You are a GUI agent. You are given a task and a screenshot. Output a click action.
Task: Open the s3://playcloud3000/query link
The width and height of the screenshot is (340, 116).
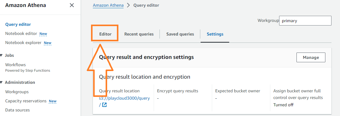point(124,98)
